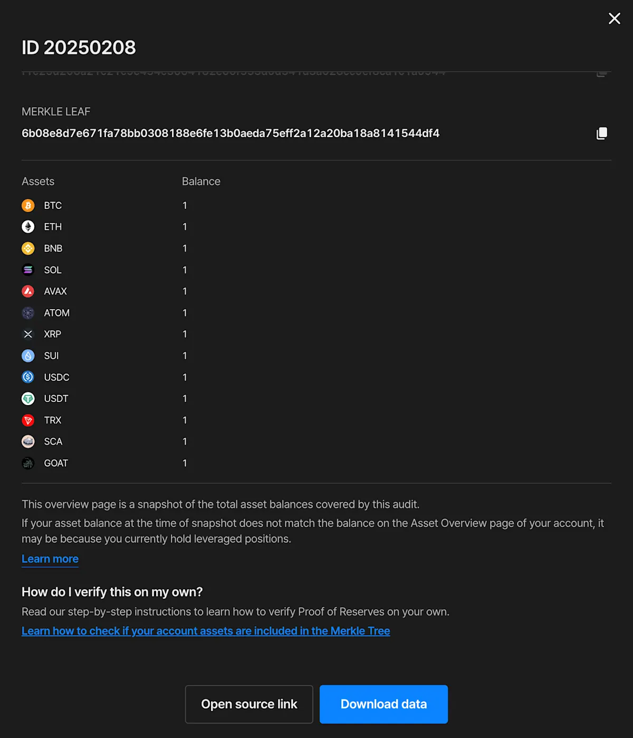
Task: Click the XRP balance value
Action: click(185, 334)
